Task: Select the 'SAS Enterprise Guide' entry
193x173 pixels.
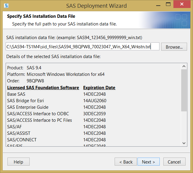Action: 28,107
